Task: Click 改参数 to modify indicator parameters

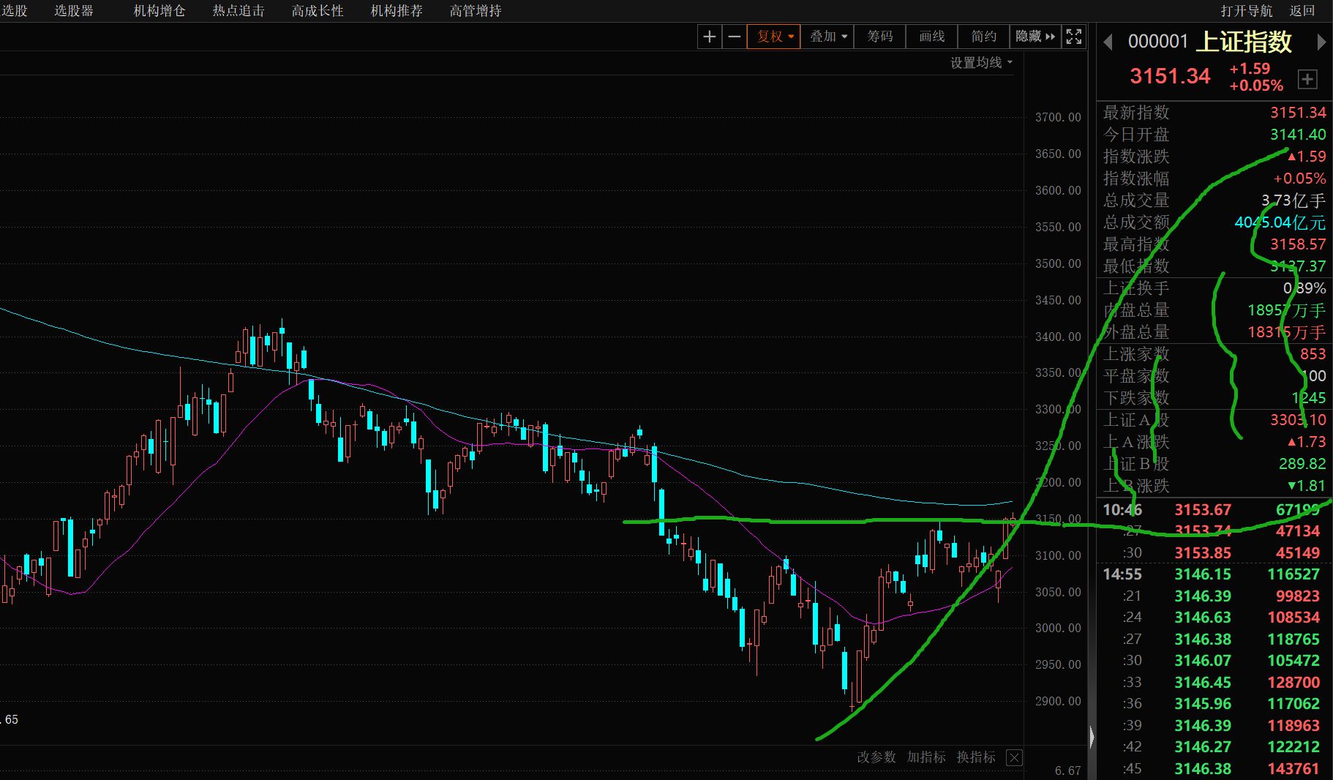Action: pos(876,757)
